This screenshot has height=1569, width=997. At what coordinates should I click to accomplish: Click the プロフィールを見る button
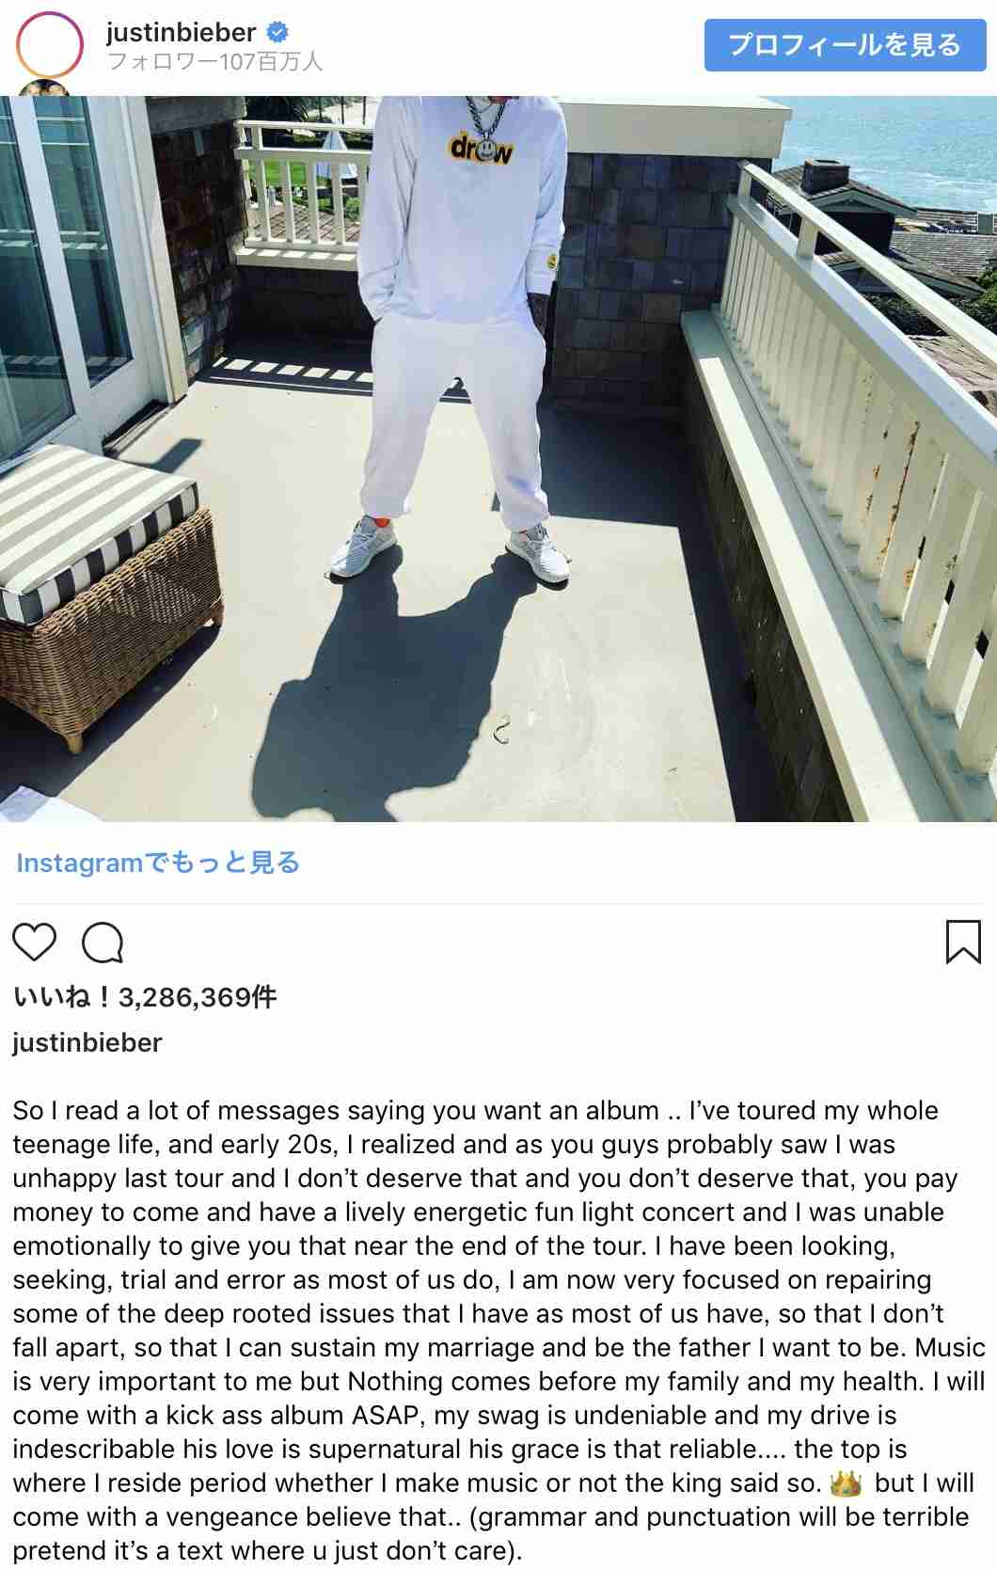pos(846,44)
